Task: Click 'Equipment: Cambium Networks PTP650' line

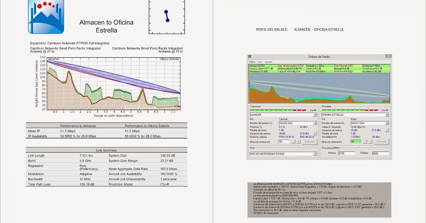Action: click(70, 43)
